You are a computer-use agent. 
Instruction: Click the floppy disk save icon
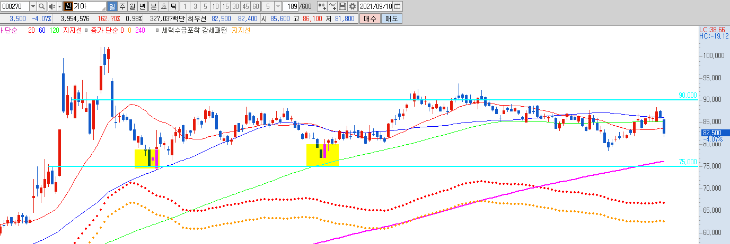click(x=342, y=6)
